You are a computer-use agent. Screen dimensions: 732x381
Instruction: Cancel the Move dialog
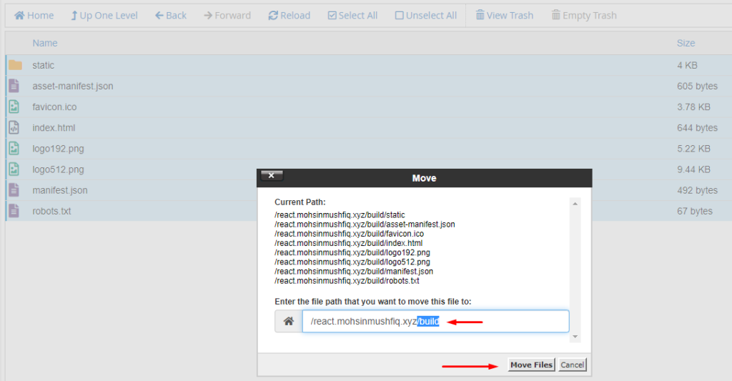click(573, 365)
